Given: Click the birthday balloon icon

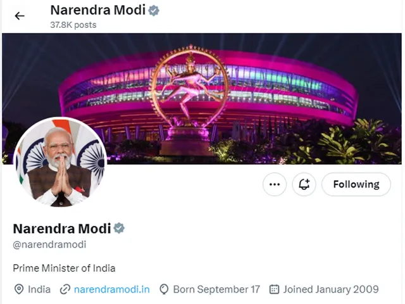Looking at the screenshot, I should click(164, 289).
